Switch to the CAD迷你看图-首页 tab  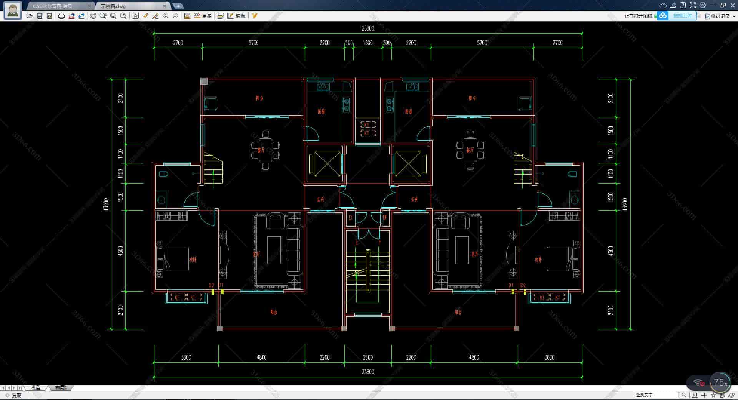(x=58, y=6)
